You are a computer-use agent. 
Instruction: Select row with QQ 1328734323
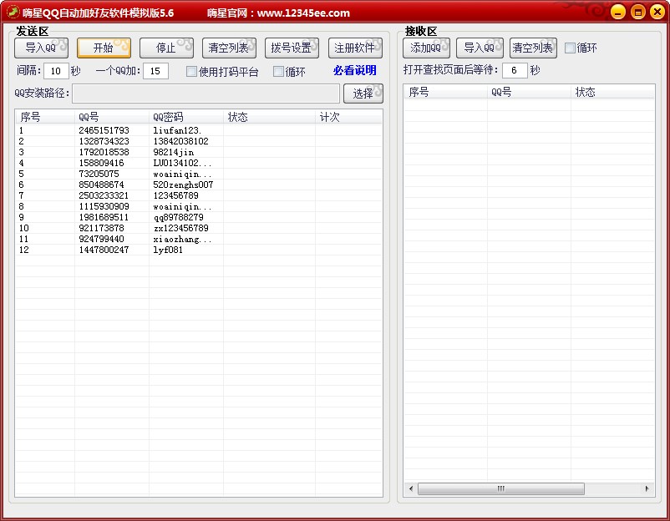coord(199,141)
